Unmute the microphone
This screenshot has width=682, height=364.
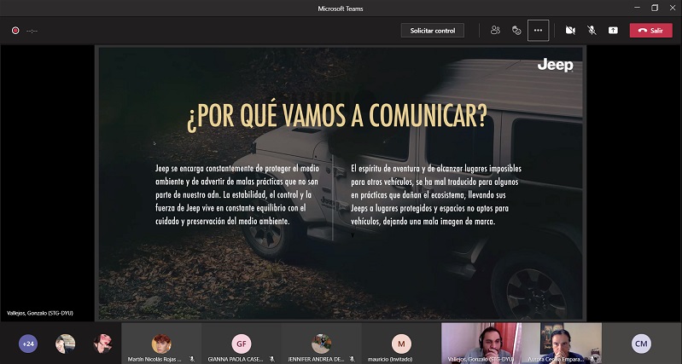[x=592, y=31]
